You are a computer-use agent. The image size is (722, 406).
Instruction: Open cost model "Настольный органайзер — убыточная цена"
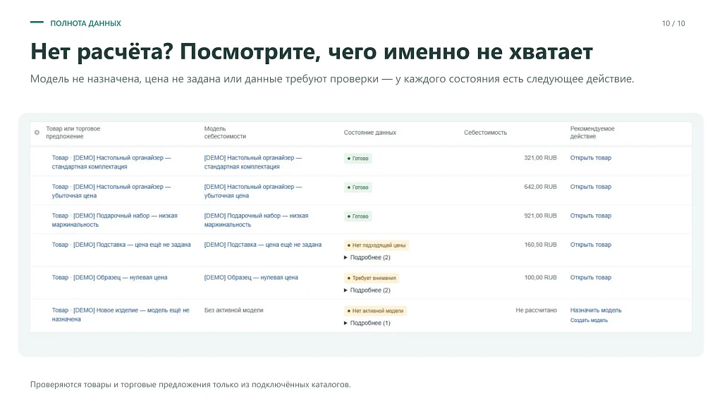253,191
